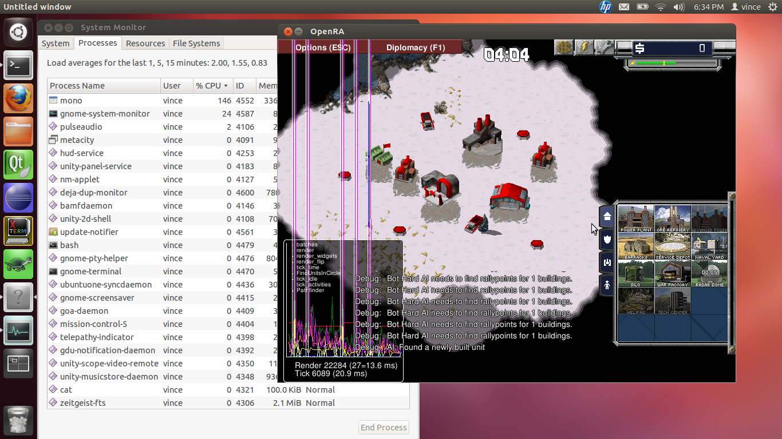The height and width of the screenshot is (439, 782).
Task: Click the power level bar in OpenRA
Action: [x=672, y=63]
